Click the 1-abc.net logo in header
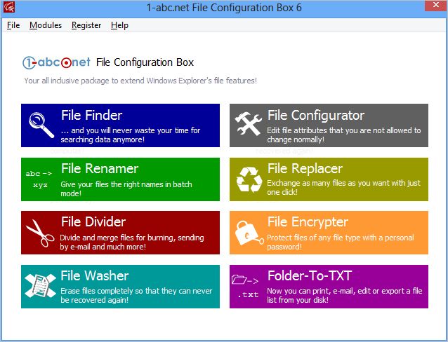448x342 pixels. tap(56, 62)
